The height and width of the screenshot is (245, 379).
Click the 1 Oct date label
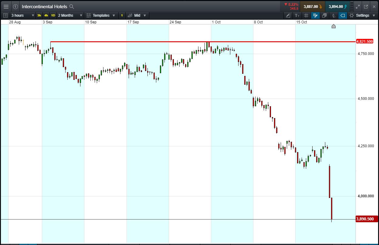[x=216, y=22]
